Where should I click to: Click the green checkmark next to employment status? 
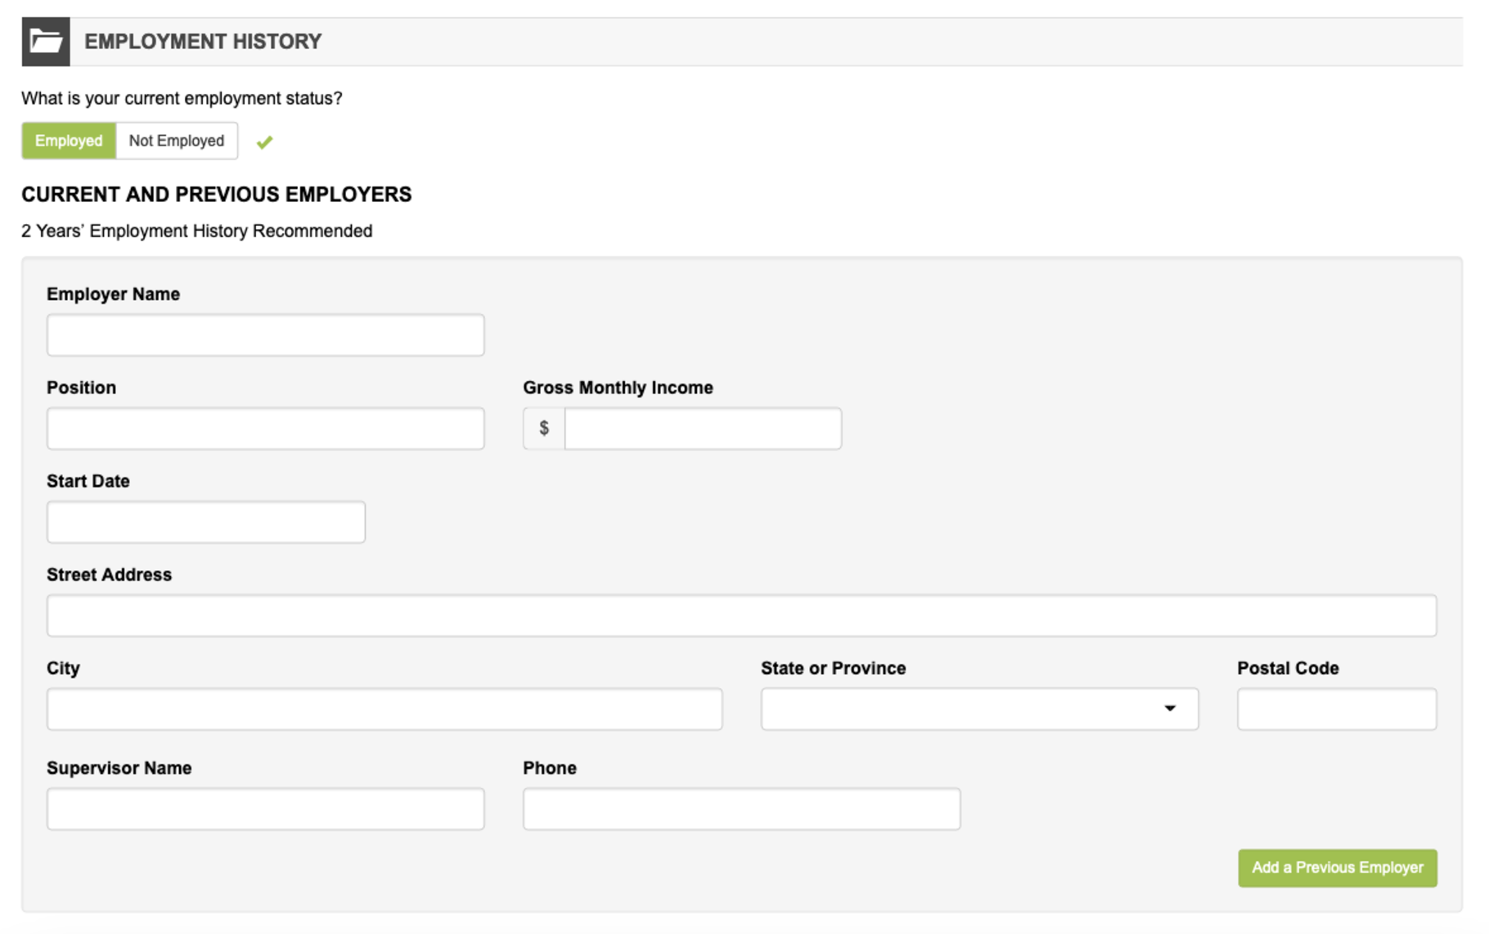pos(264,142)
